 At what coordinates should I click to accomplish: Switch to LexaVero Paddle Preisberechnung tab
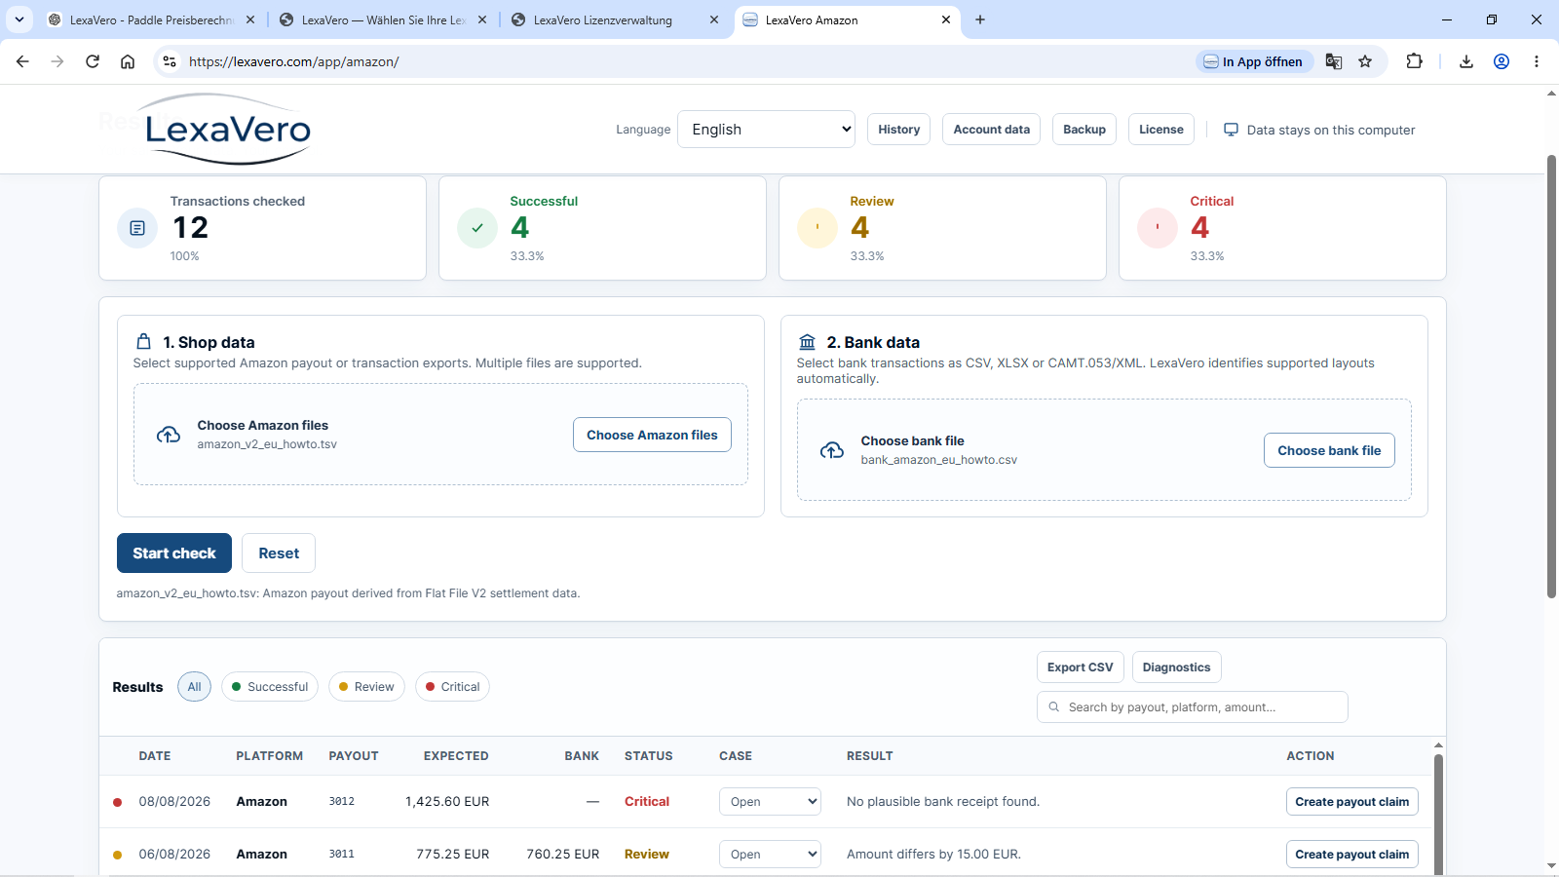151,19
